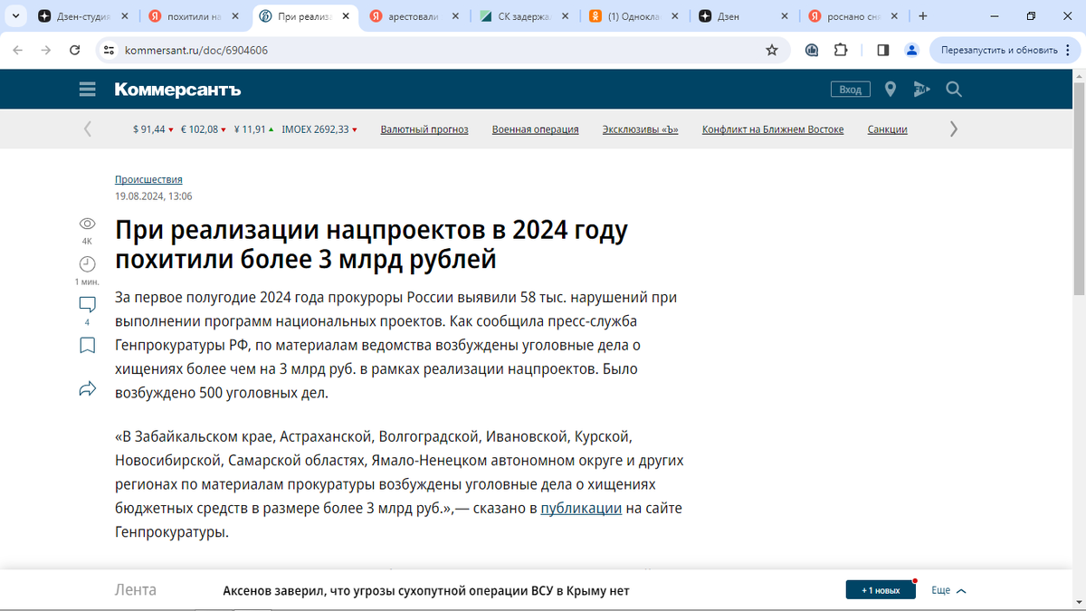Image resolution: width=1086 pixels, height=611 pixels.
Task: Click the article headline about нацпроектов
Action: (x=371, y=244)
